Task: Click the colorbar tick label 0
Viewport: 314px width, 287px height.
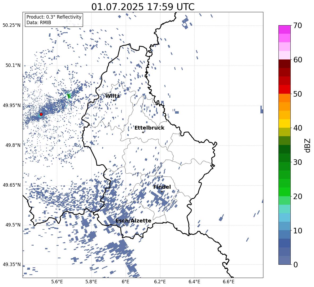Action: tap(295, 264)
